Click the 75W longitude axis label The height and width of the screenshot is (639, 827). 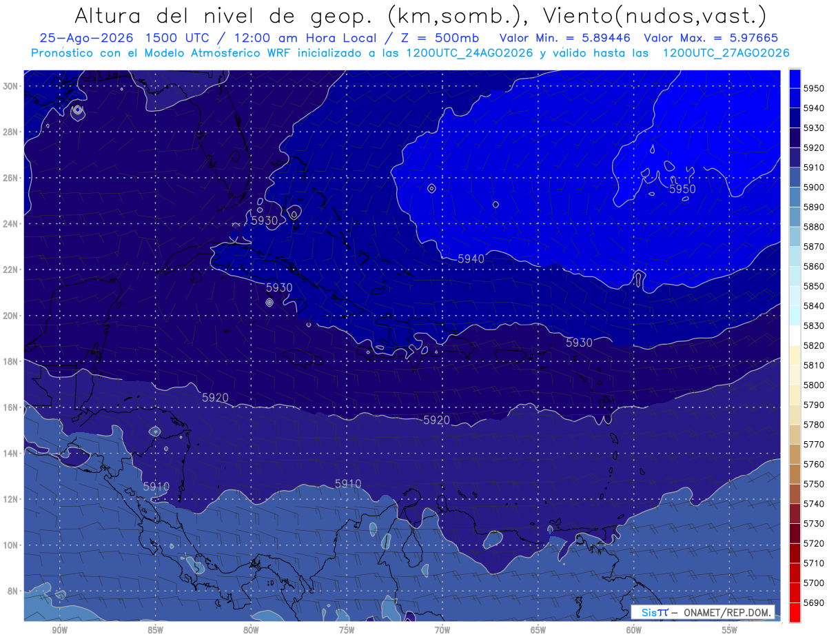pos(347,630)
